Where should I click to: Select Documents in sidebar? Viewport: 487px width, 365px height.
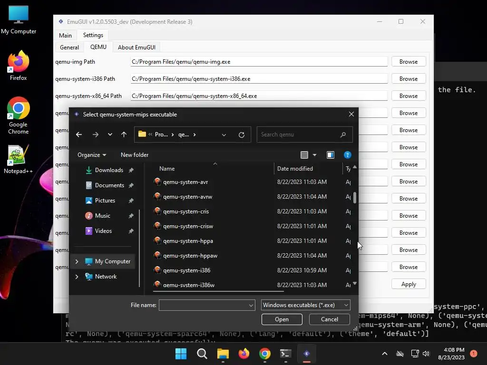pos(109,185)
